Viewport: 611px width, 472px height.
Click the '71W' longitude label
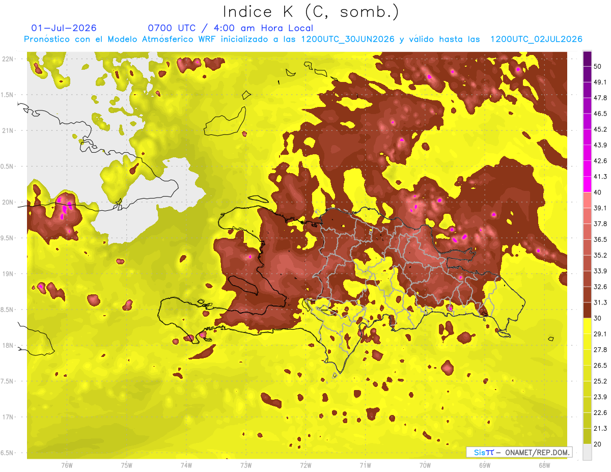[365, 465]
